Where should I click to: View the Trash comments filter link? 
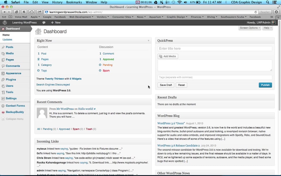[89, 129]
